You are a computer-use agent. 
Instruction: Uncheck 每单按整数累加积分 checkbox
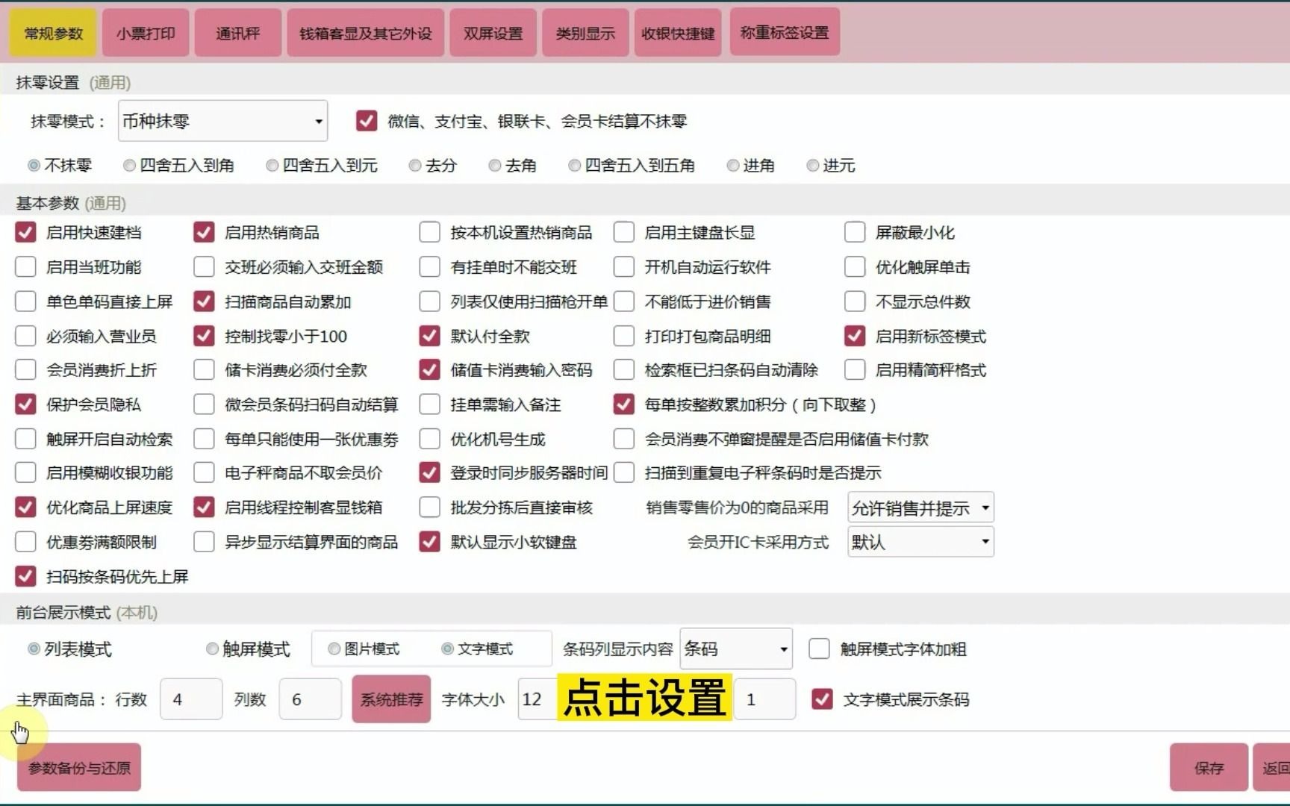coord(623,404)
